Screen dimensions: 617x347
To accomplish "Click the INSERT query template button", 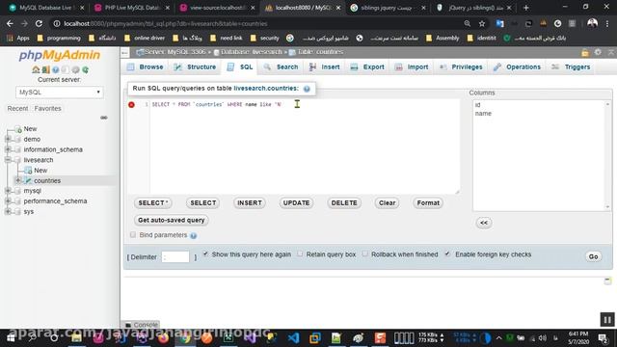I will [250, 203].
